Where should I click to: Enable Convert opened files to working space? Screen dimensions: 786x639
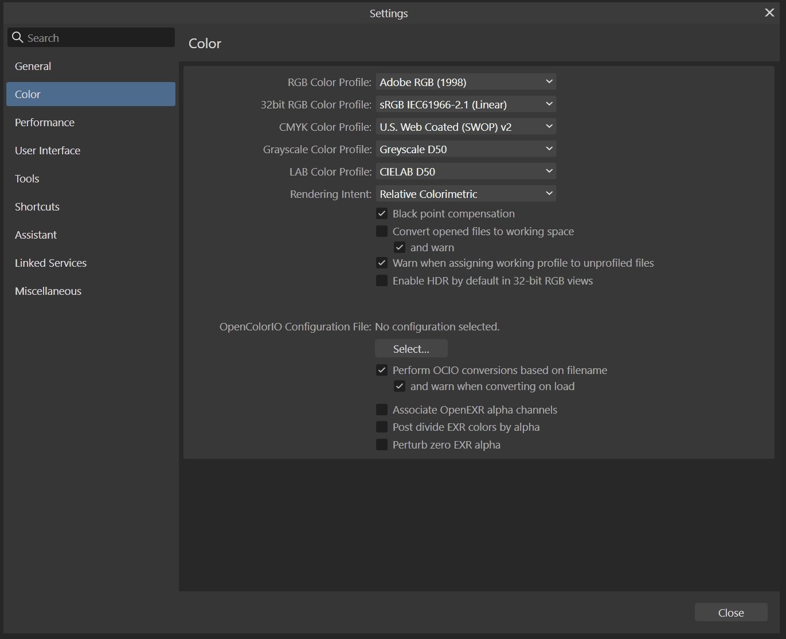[x=382, y=232]
